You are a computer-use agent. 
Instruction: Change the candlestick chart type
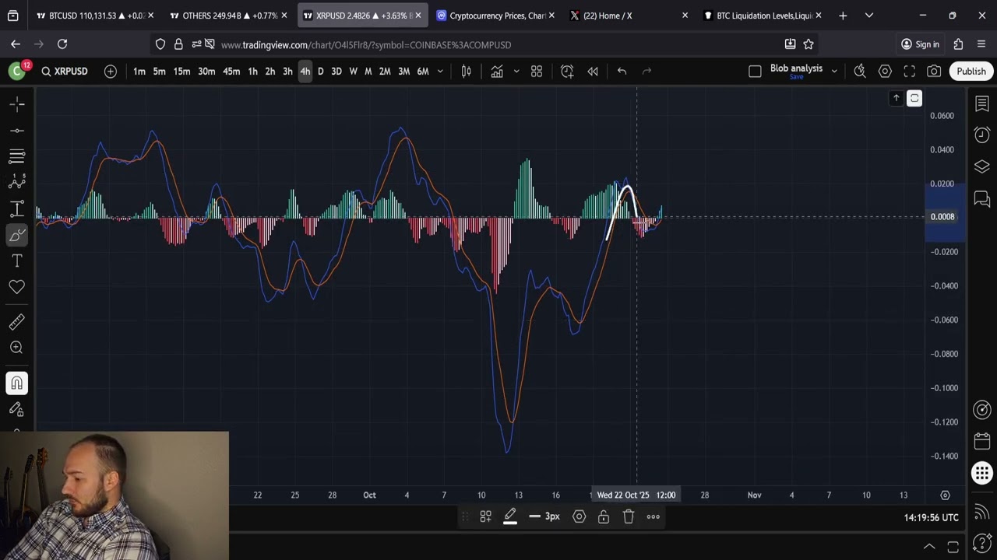click(467, 72)
